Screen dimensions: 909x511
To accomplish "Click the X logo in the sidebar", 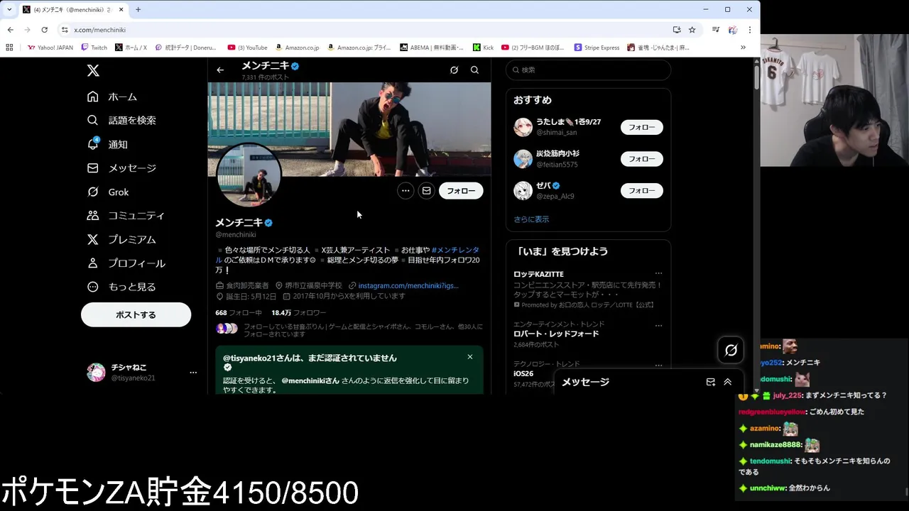I will pyautogui.click(x=93, y=70).
